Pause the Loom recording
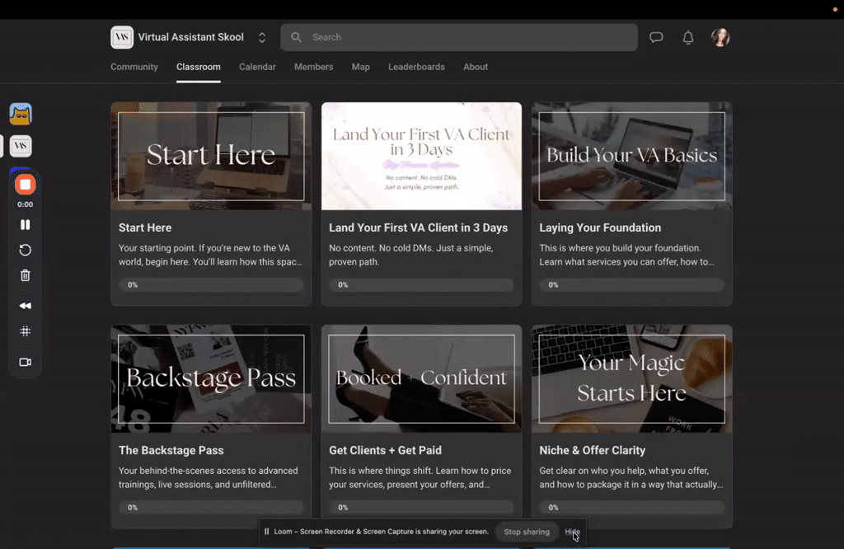 click(25, 224)
